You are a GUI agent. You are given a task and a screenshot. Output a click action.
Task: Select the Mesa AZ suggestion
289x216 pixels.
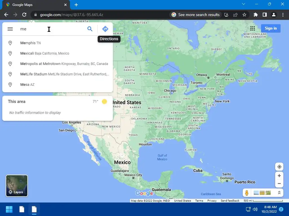(x=58, y=85)
